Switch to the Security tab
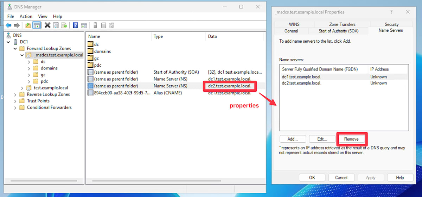The height and width of the screenshot is (197, 422). click(x=391, y=24)
